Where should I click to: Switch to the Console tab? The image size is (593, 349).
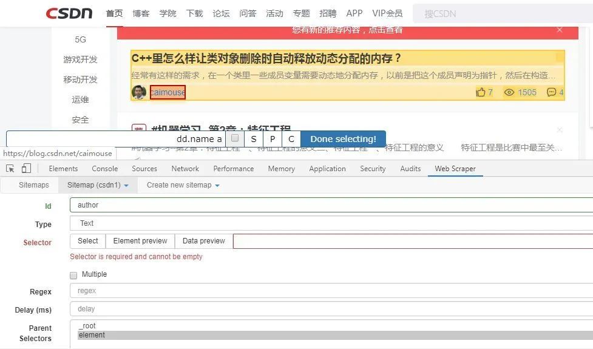point(105,169)
